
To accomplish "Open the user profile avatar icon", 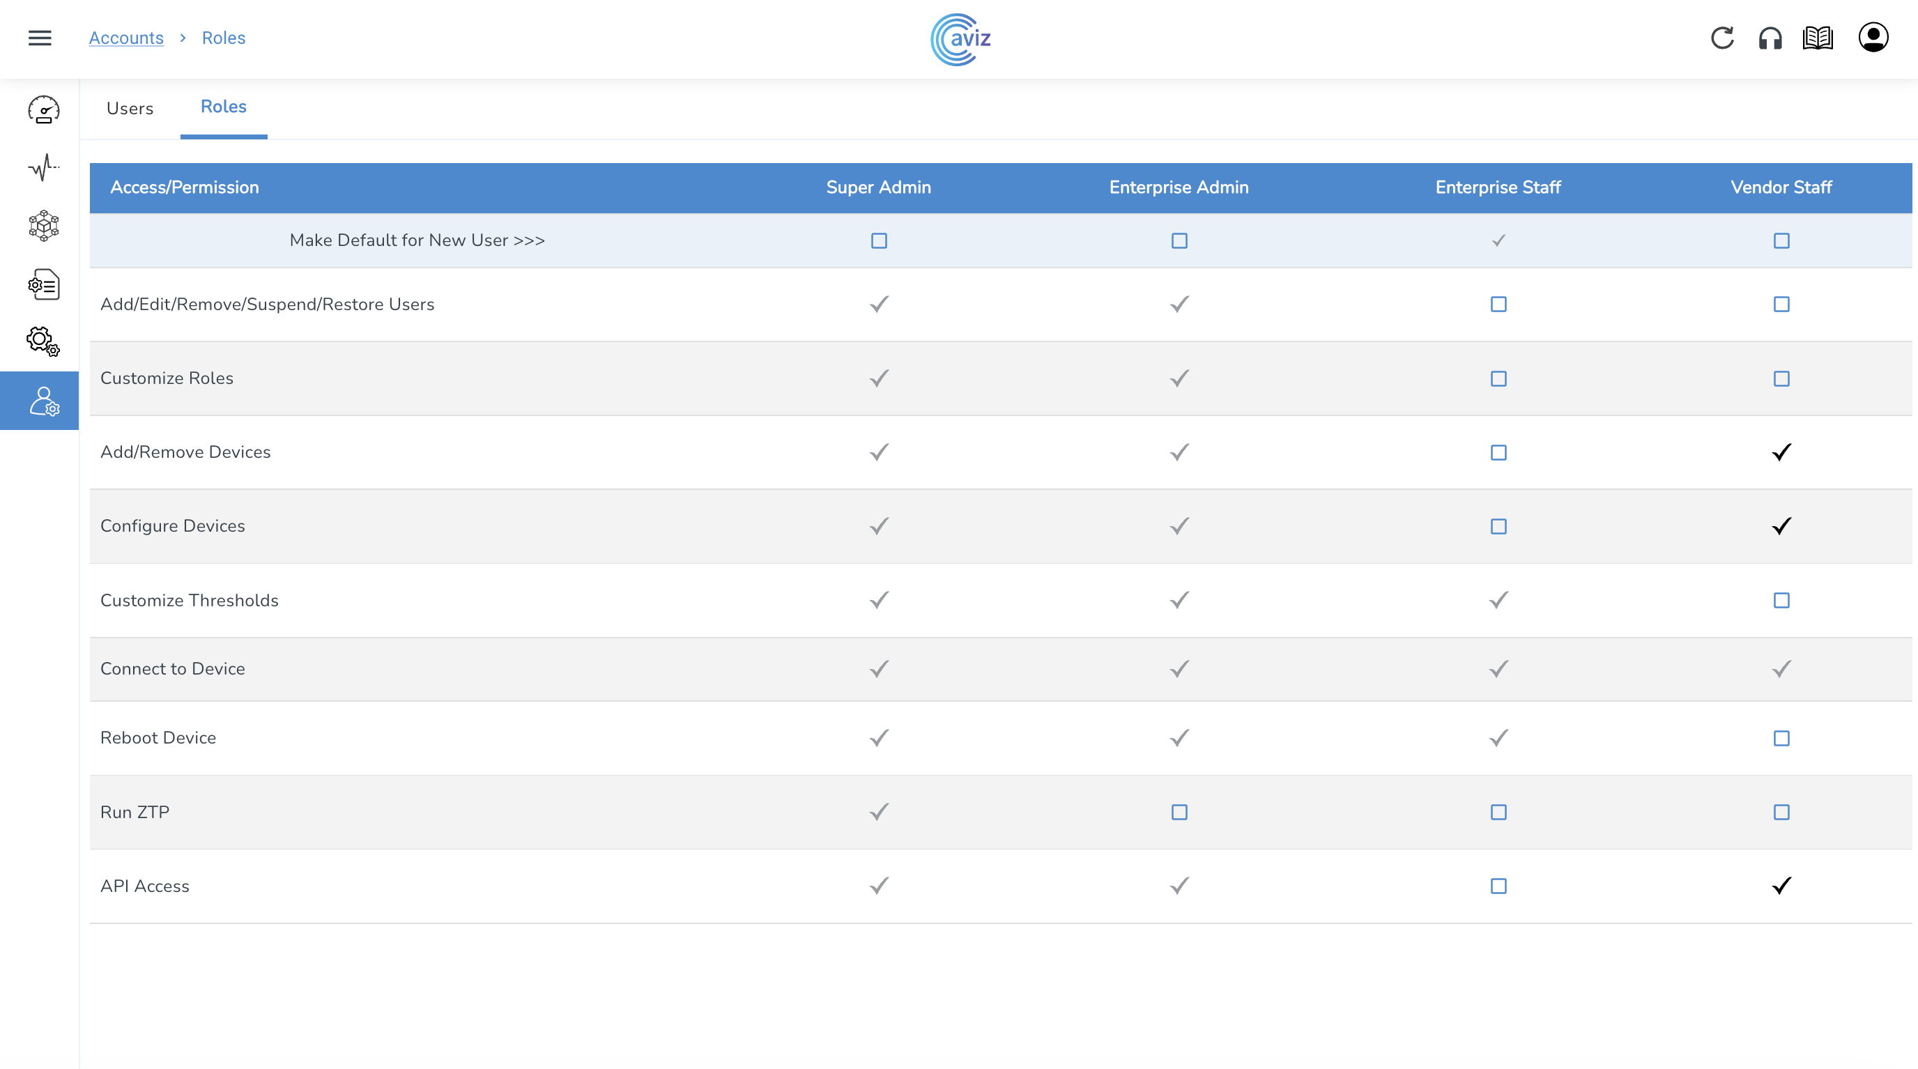I will point(1873,38).
